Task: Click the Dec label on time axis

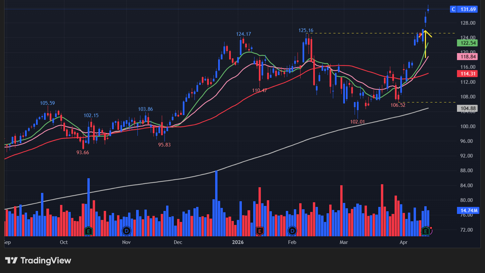Action: click(x=178, y=242)
